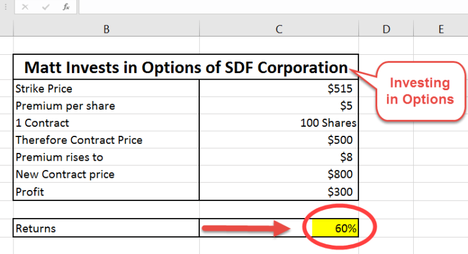This screenshot has height=254, width=468.
Task: Select the yellow 60% returns cell
Action: (335, 228)
